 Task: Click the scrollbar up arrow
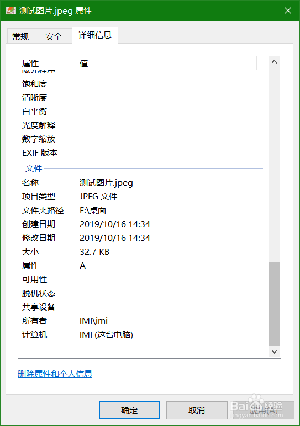[274, 62]
